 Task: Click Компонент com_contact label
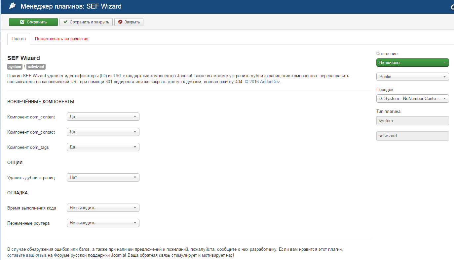(31, 132)
